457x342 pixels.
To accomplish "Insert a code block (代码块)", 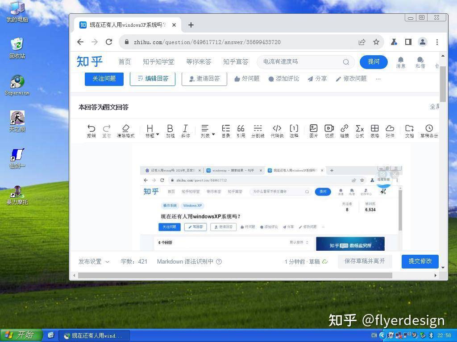I will (277, 131).
